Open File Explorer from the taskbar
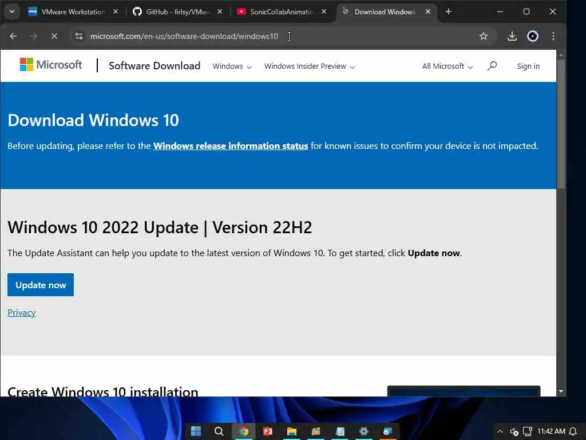This screenshot has width=586, height=440. (x=291, y=431)
